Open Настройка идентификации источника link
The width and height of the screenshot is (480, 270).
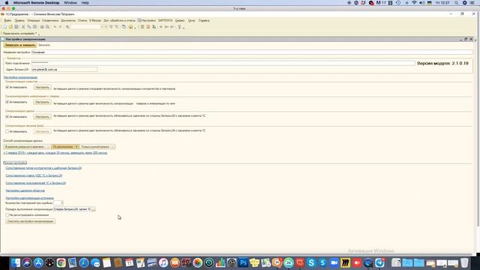click(x=30, y=198)
